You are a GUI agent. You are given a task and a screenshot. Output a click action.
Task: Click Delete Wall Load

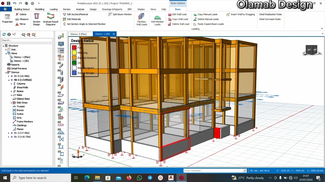178,24
